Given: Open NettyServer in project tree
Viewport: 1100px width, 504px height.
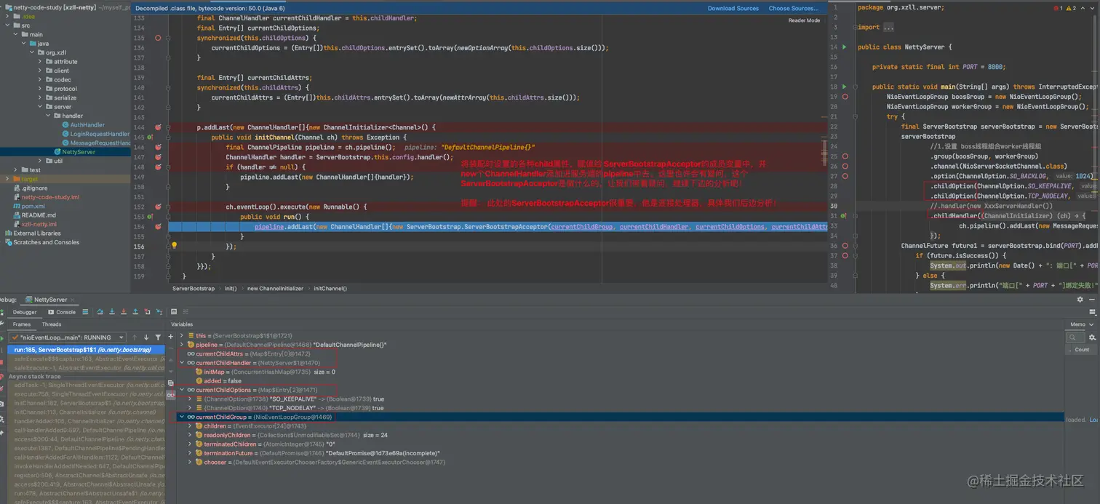Looking at the screenshot, I should pyautogui.click(x=78, y=152).
